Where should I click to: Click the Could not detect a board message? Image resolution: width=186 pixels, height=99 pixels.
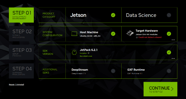(x=150, y=37)
